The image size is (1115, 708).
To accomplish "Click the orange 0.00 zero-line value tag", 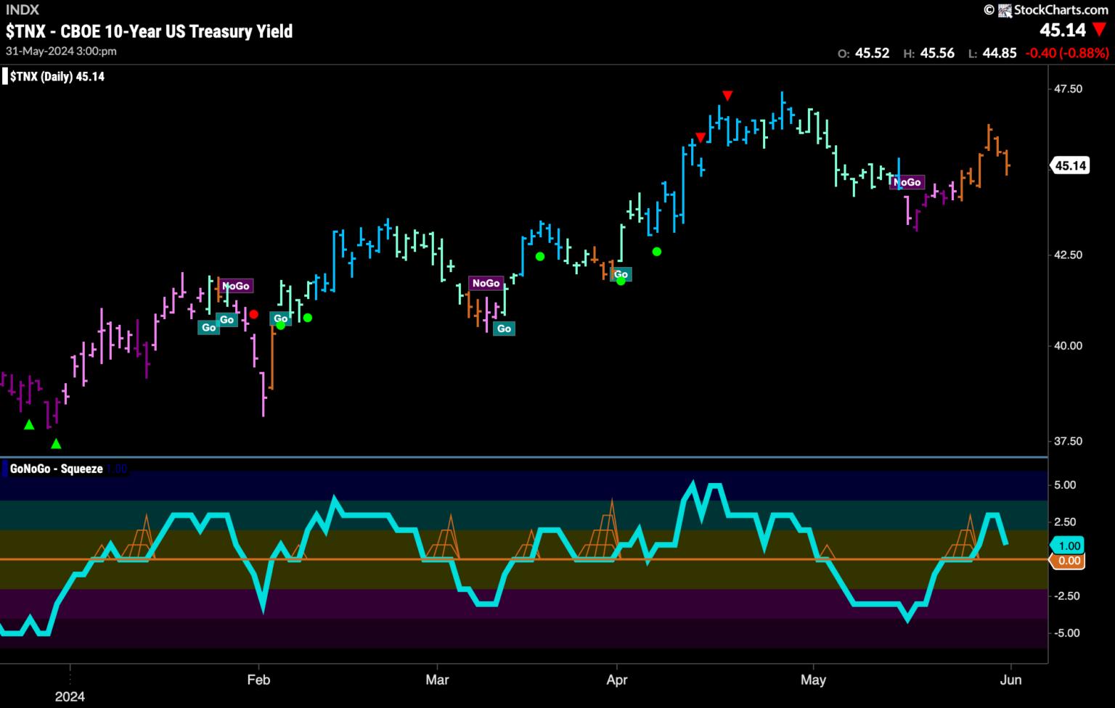I will [x=1069, y=561].
